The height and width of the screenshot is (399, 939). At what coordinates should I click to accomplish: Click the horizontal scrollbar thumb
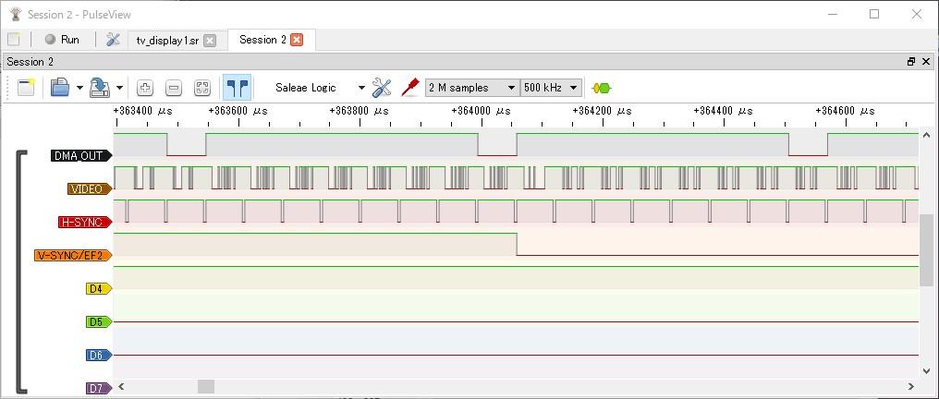click(206, 386)
